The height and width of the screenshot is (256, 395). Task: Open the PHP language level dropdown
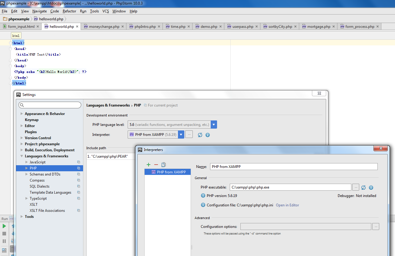[214, 125]
